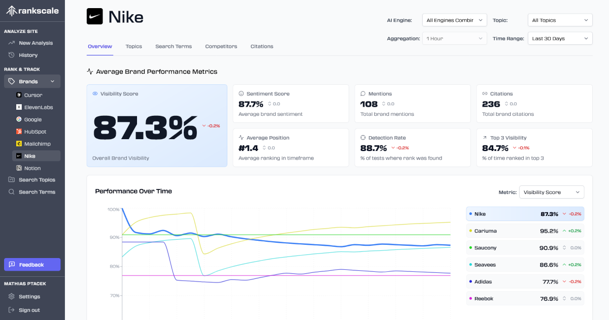Image resolution: width=609 pixels, height=320 pixels.
Task: Switch to the Topics tab
Action: coord(134,46)
